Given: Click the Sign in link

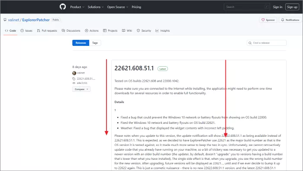Looking at the screenshot, I should pyautogui.click(x=277, y=7).
